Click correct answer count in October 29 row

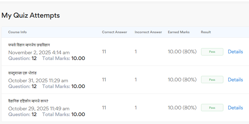(x=104, y=108)
